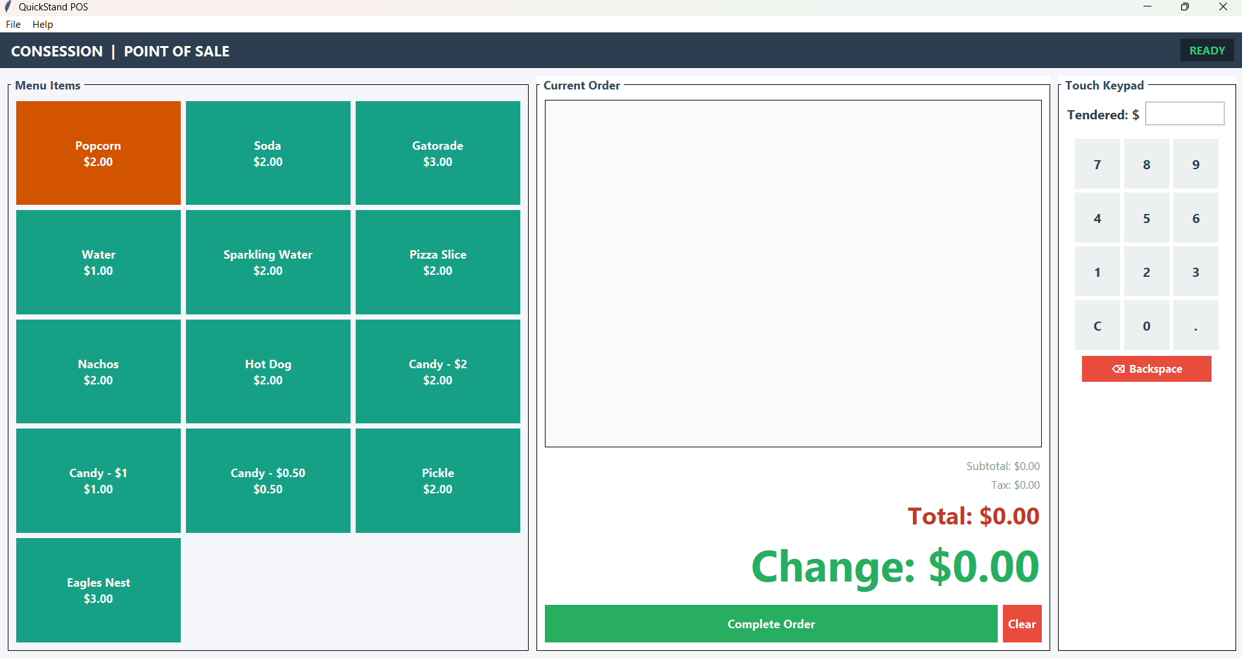Open the Help menu
This screenshot has height=658, width=1242.
coord(43,25)
